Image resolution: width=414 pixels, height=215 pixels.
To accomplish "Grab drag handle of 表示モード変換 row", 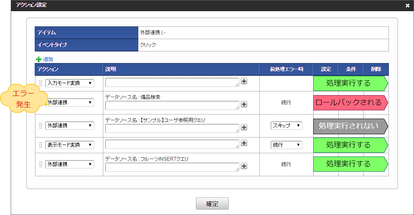I will pos(41,145).
